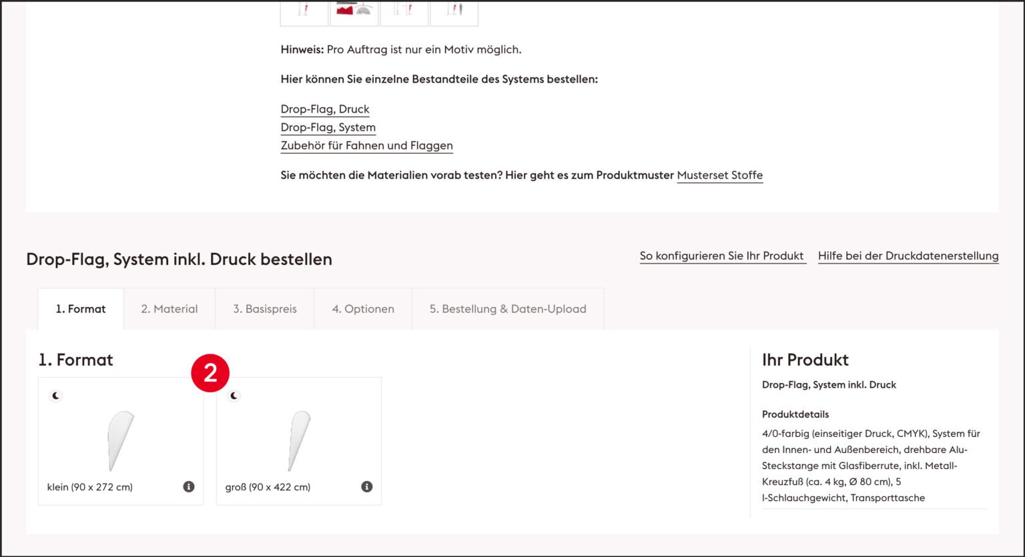Select the 3. Basispreis tab

pos(264,309)
